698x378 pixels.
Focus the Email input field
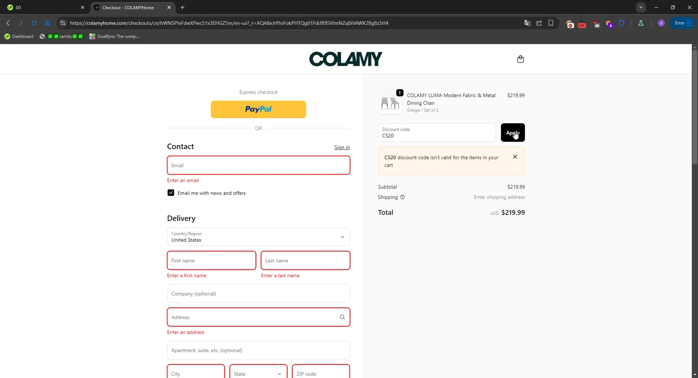258,165
